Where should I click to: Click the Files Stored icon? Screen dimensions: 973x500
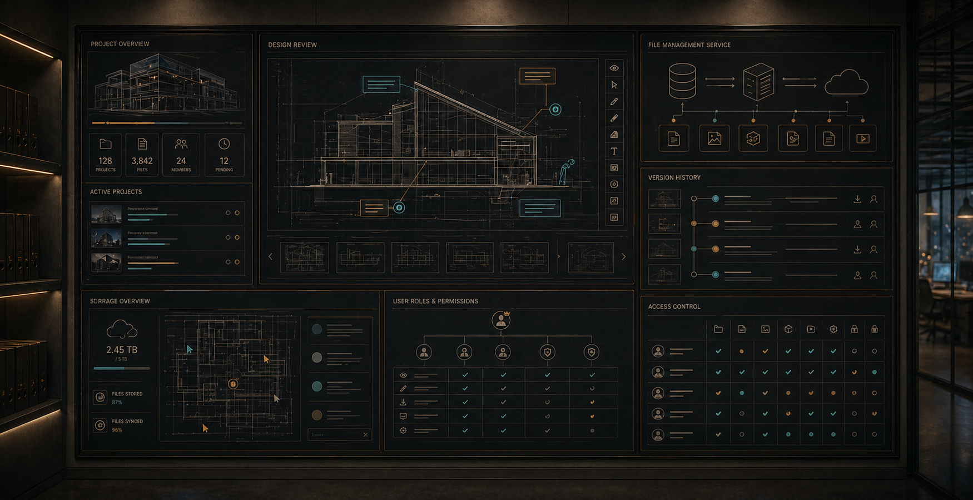click(100, 397)
